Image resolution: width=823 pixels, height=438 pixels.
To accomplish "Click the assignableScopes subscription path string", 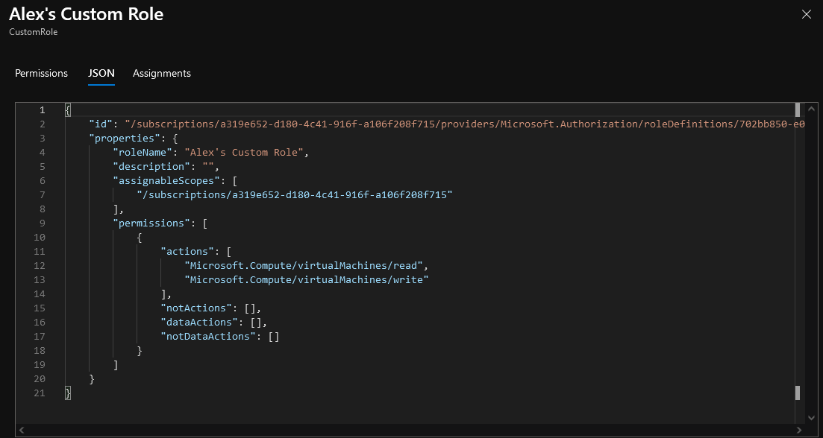I will (295, 195).
